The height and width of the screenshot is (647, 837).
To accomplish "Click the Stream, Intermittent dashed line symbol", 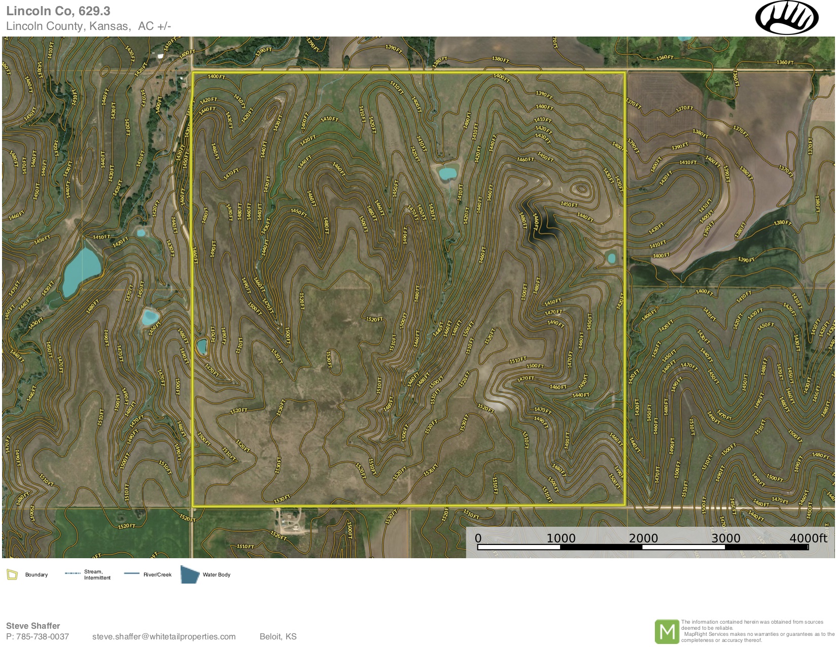I will point(73,573).
